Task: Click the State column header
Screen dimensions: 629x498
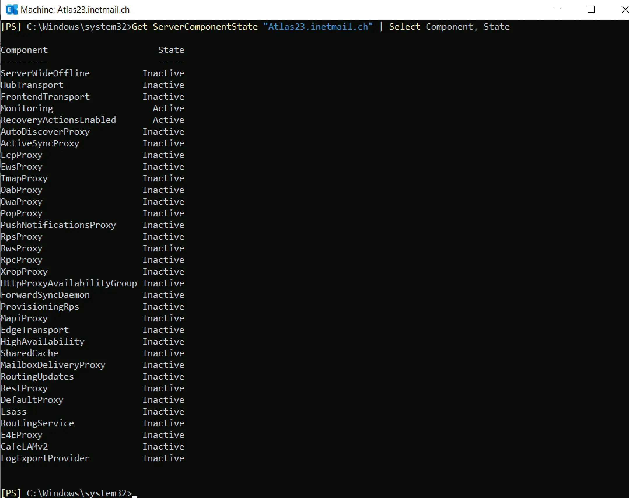Action: [x=171, y=50]
